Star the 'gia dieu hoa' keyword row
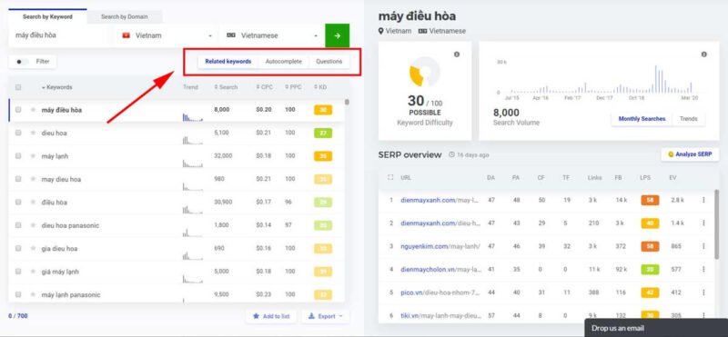The width and height of the screenshot is (728, 337). point(33,249)
